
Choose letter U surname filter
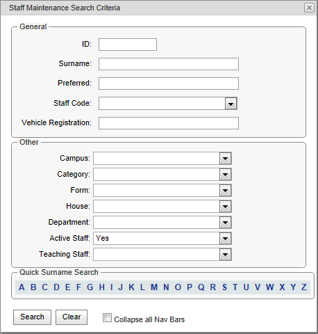pyautogui.click(x=246, y=287)
